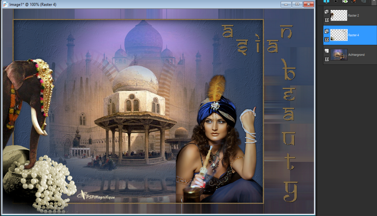Click the Raster 2 layer type icon
The height and width of the screenshot is (216, 377).
coord(326,12)
